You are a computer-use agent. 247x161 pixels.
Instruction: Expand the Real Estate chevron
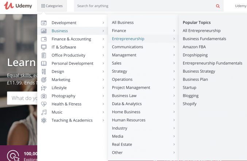174,145
